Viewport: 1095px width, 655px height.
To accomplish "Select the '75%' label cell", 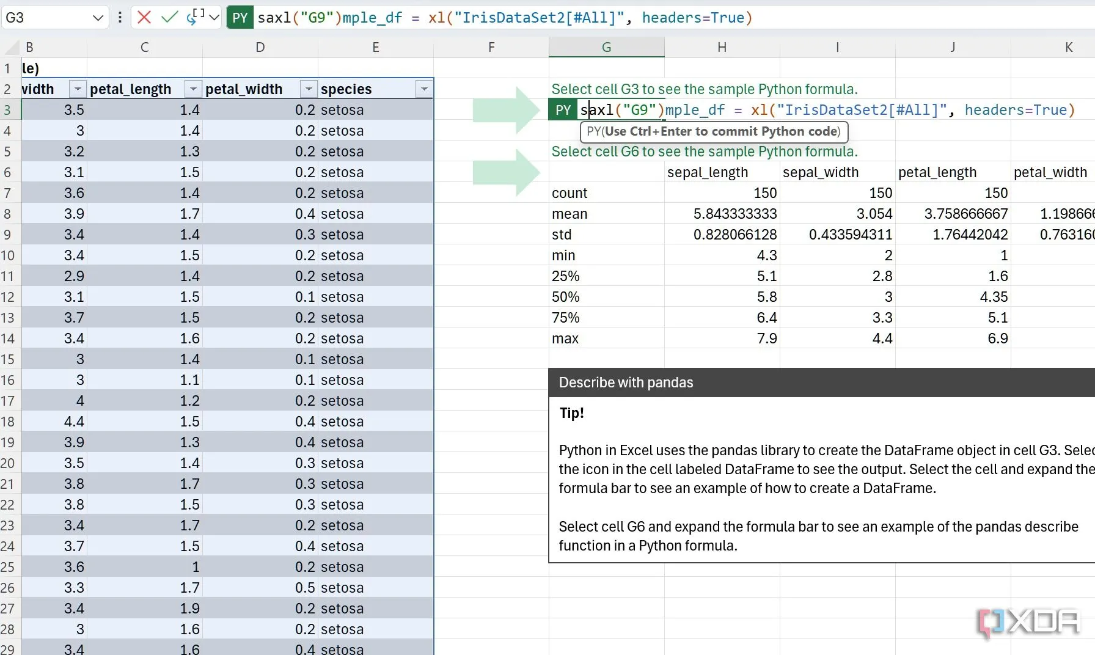I will (x=607, y=318).
